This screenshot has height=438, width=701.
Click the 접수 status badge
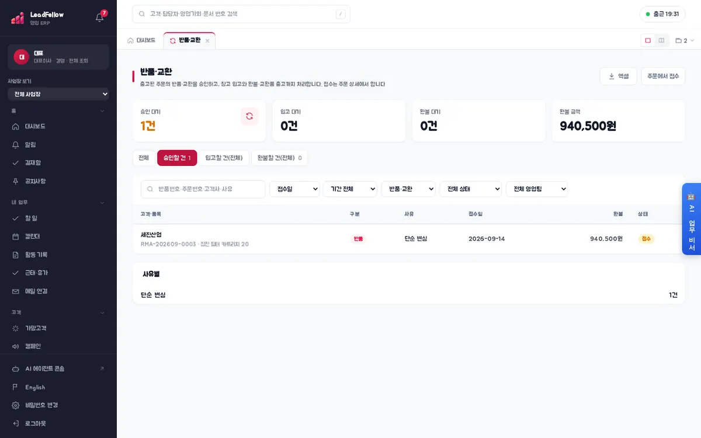pyautogui.click(x=646, y=239)
